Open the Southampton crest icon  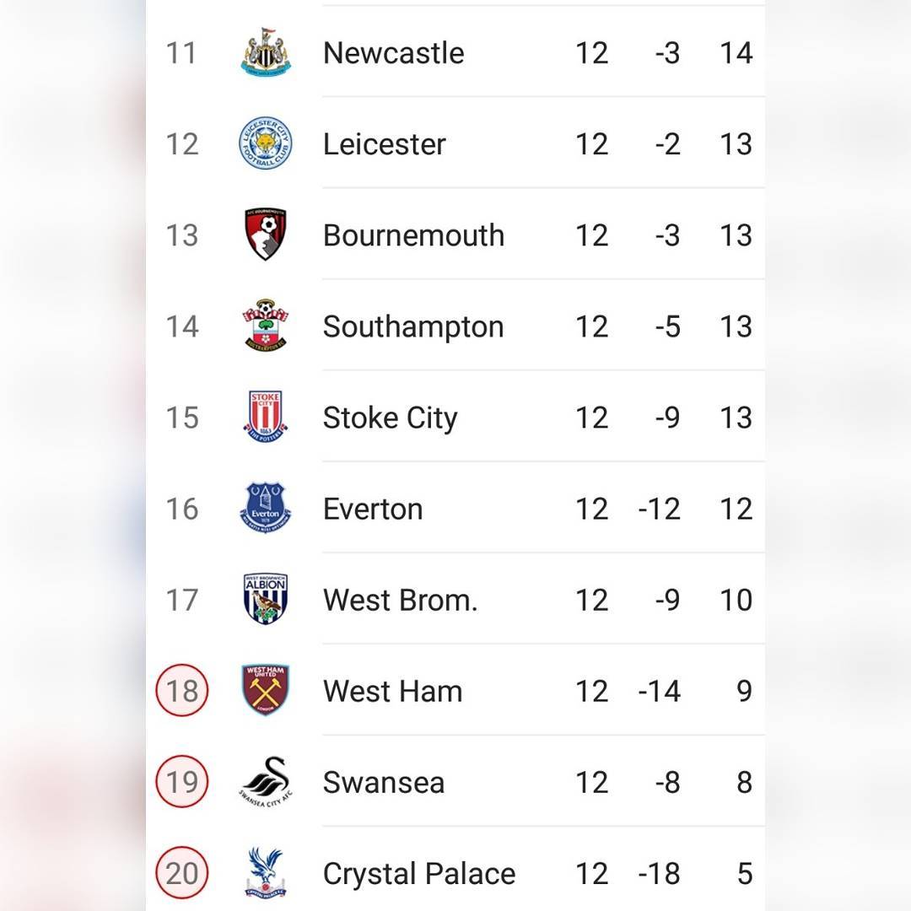click(266, 326)
